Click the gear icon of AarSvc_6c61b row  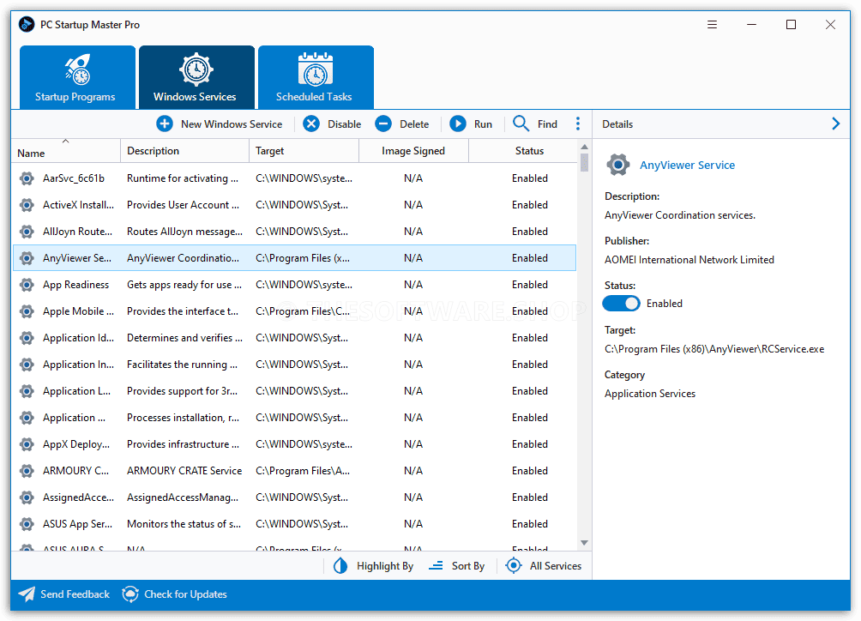[27, 178]
